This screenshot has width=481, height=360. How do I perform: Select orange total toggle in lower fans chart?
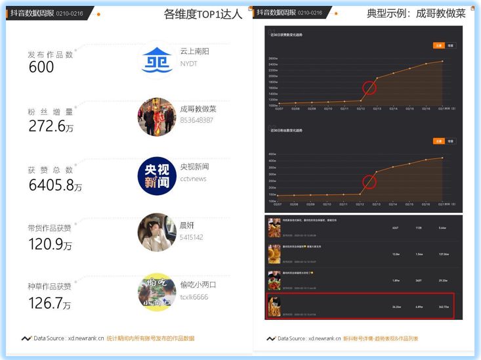tap(438, 141)
